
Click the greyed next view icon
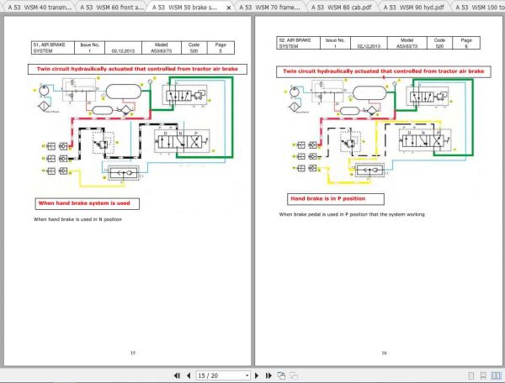pyautogui.click(x=294, y=375)
